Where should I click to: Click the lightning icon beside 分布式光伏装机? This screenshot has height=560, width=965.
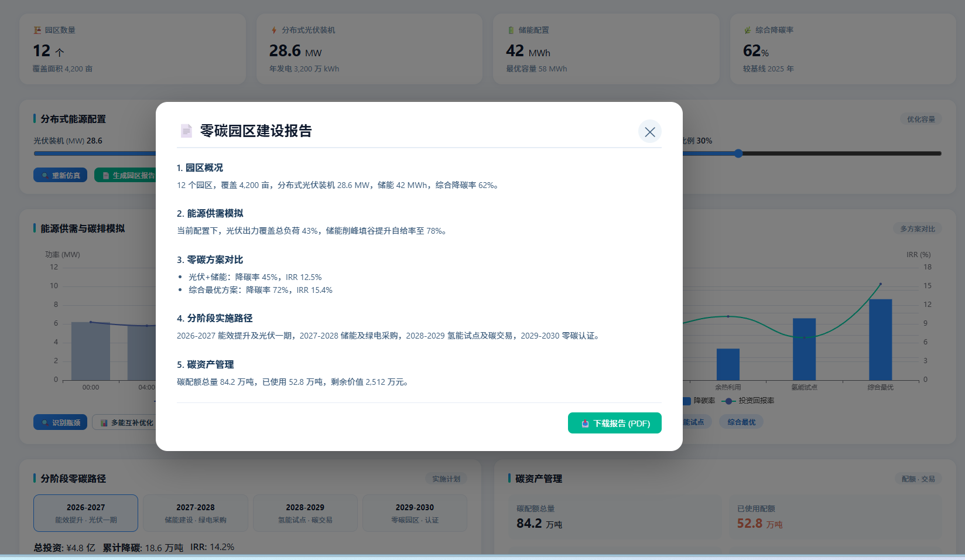point(274,30)
